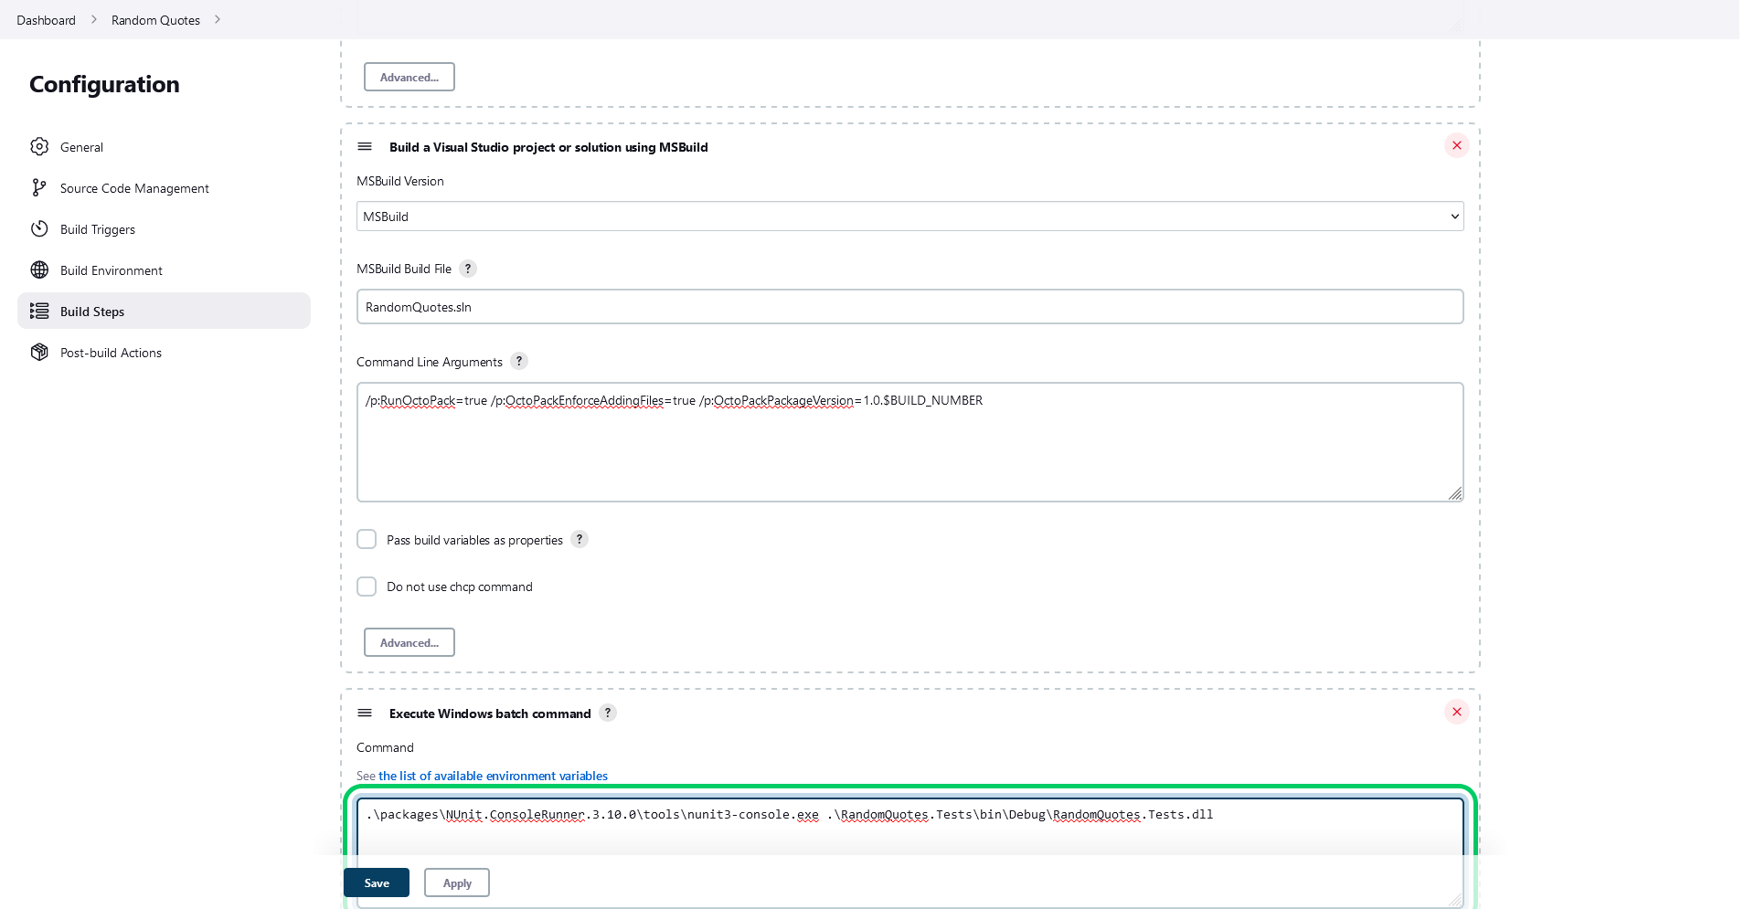Image resolution: width=1755 pixels, height=909 pixels.
Task: Open the MSBuild Version dropdown
Action: tap(910, 217)
